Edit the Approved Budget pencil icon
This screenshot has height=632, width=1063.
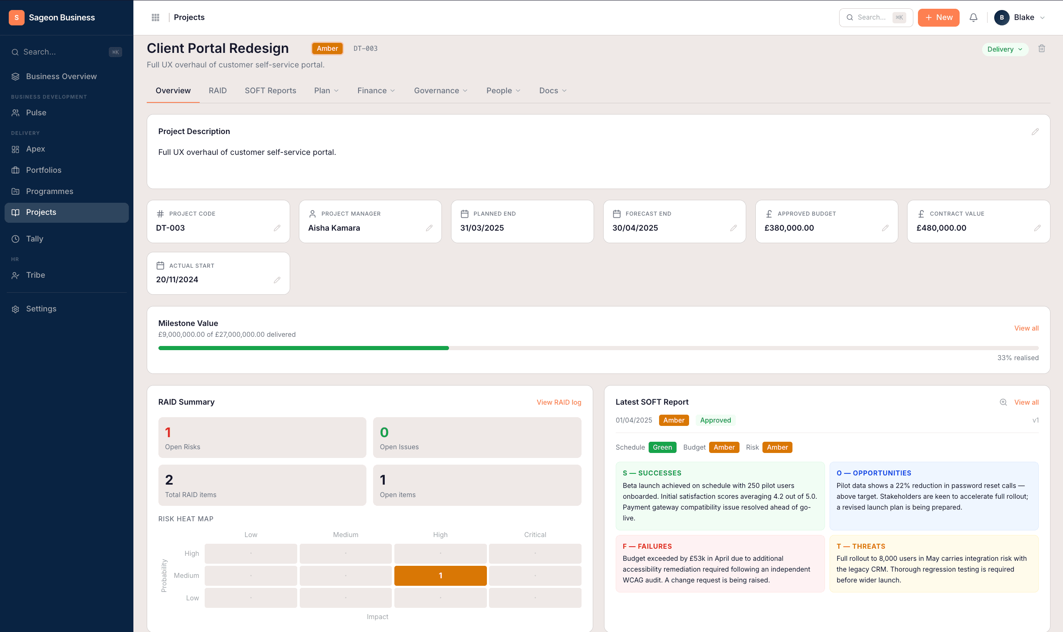pyautogui.click(x=885, y=228)
